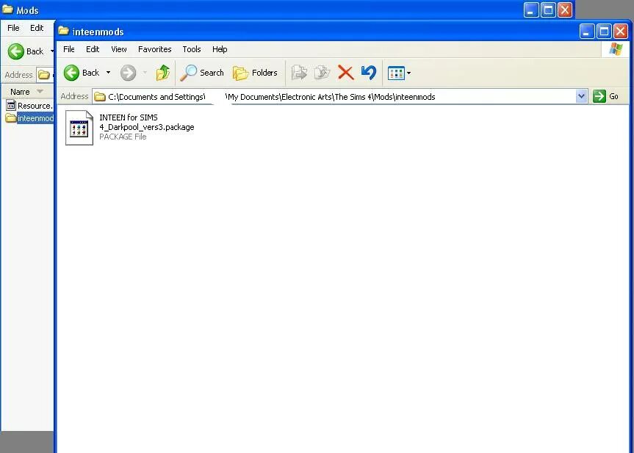
Task: Open the Views dropdown button
Action: click(x=399, y=73)
